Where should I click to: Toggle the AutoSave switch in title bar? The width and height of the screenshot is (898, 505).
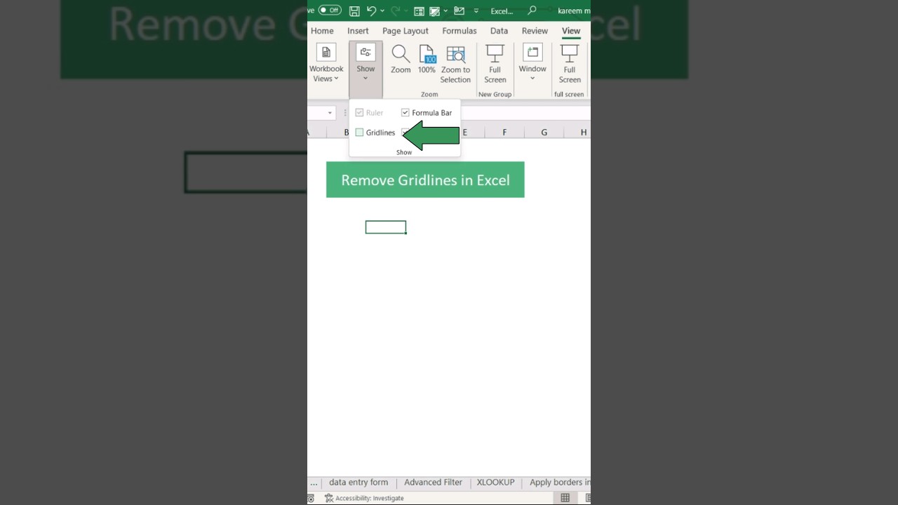click(x=330, y=11)
